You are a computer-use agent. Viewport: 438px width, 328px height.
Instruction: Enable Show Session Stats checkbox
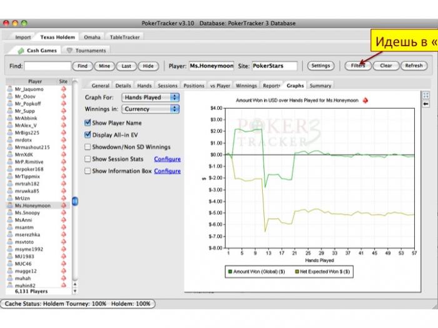88,159
